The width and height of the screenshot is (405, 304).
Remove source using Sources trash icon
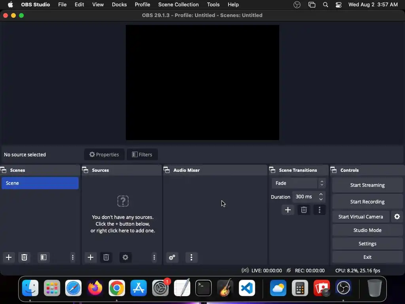tap(106, 257)
